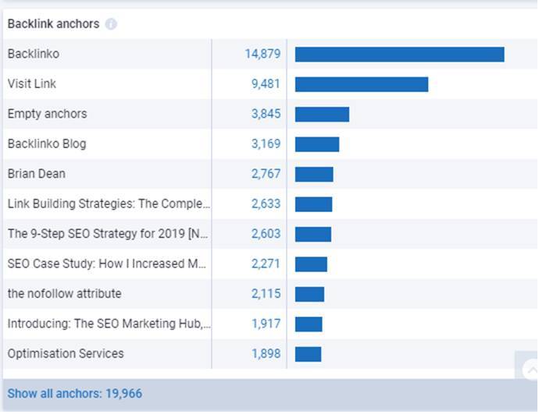546x418 pixels.
Task: Click the Backlinko anchor count 14,879
Action: pyautogui.click(x=262, y=54)
